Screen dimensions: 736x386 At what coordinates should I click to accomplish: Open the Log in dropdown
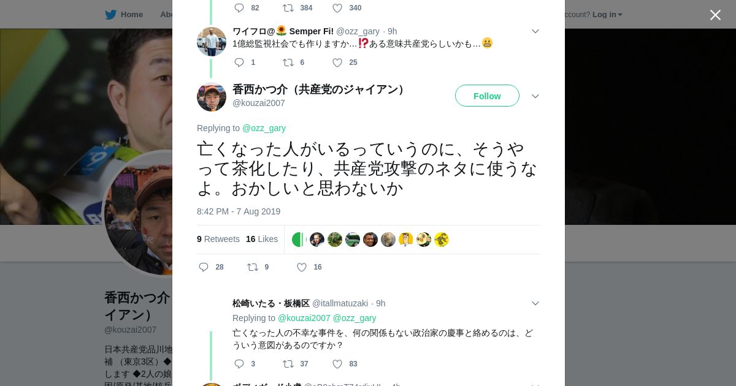click(x=607, y=14)
